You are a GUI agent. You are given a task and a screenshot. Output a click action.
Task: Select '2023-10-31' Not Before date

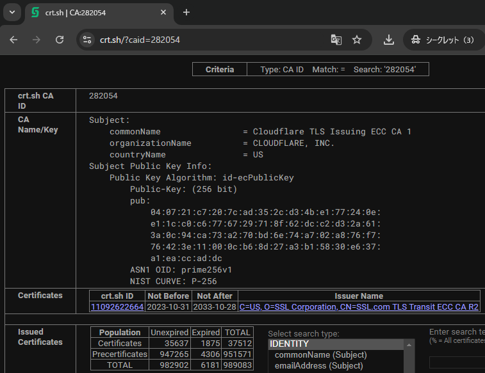(x=169, y=307)
